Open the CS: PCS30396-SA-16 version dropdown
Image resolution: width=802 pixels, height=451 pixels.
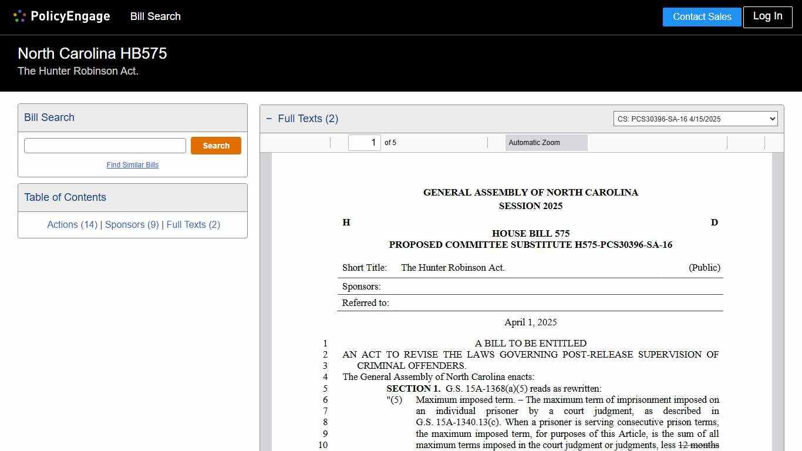point(695,118)
